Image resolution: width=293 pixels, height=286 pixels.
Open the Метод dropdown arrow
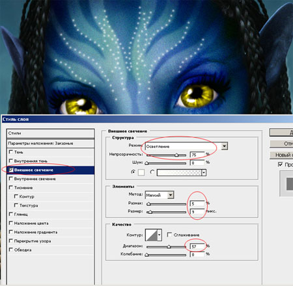point(171,195)
